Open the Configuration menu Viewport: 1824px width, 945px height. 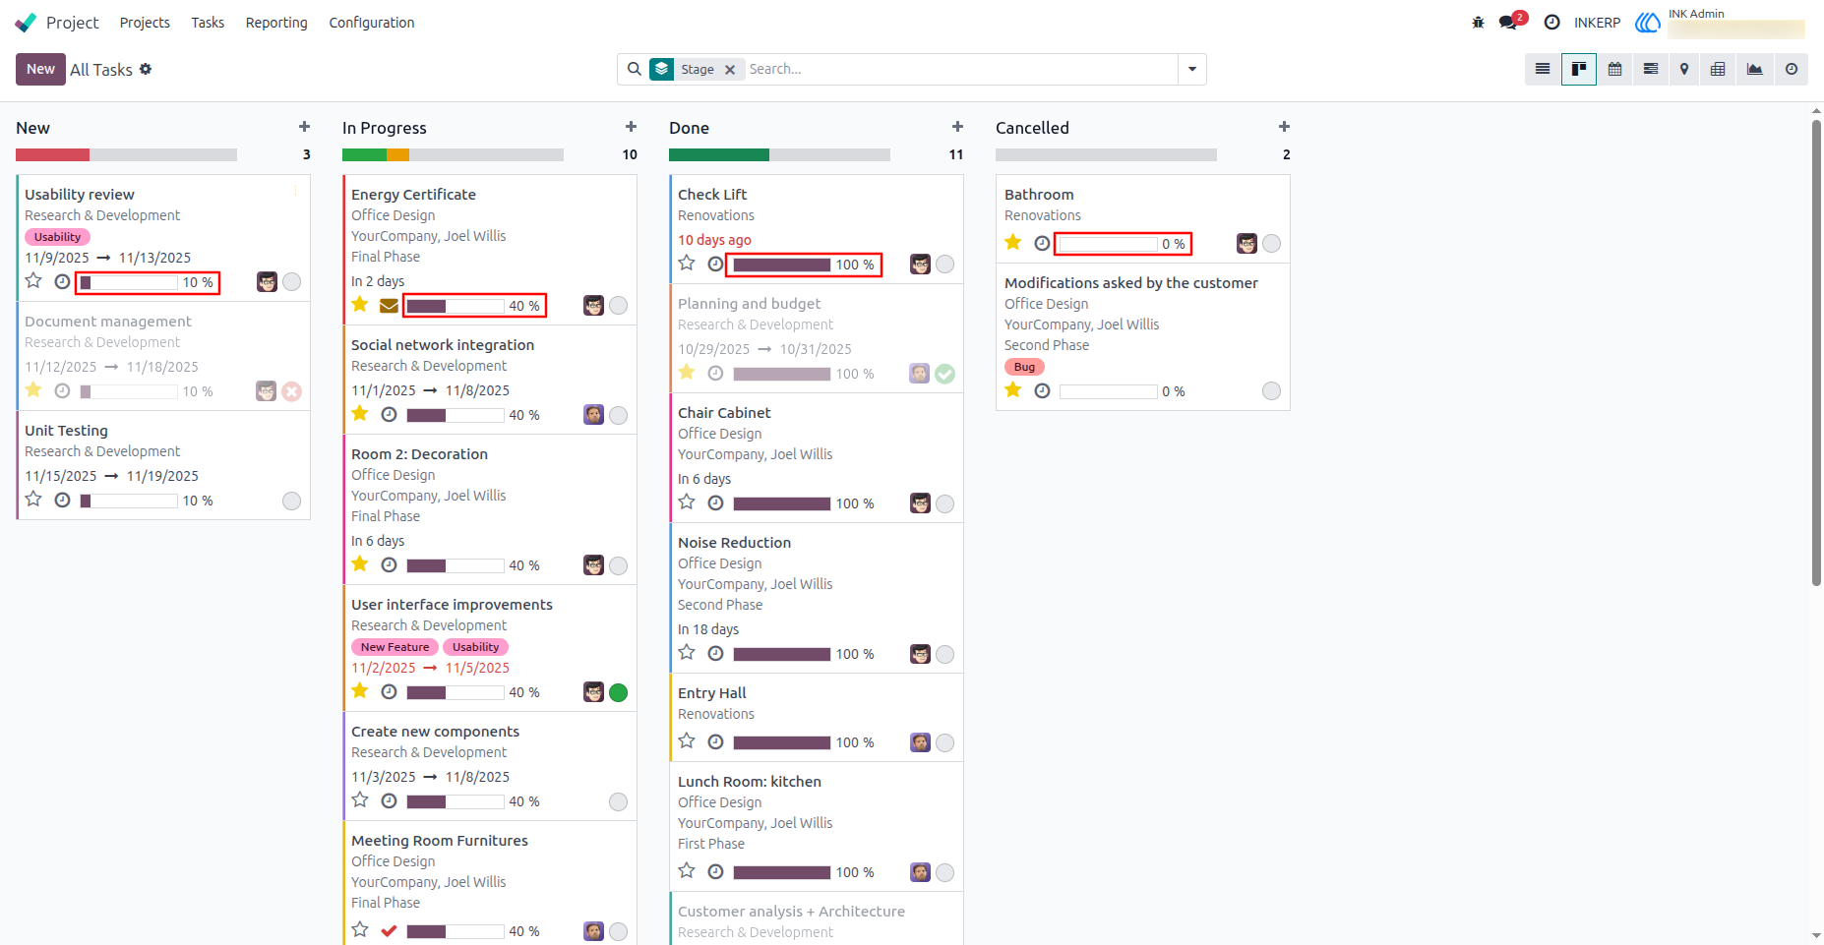372,23
